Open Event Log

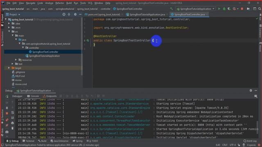(x=250, y=141)
